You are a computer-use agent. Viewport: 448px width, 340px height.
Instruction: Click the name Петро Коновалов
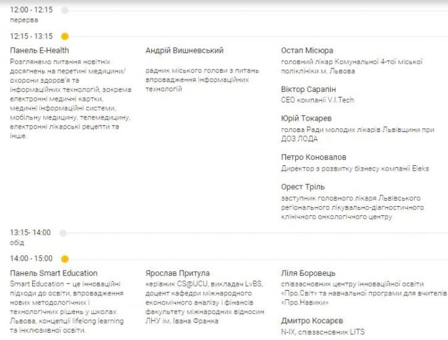point(315,157)
